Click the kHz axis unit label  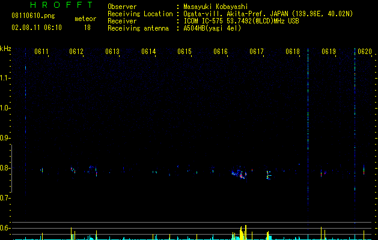coord(5,49)
